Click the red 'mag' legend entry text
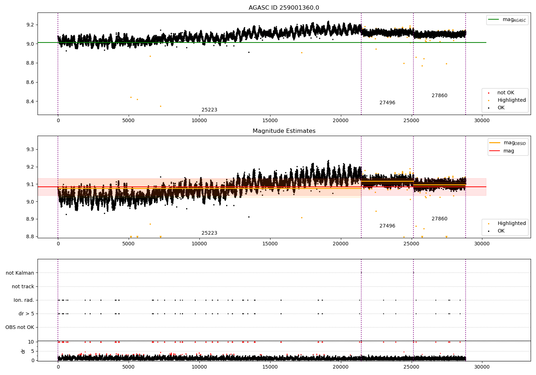Image resolution: width=536 pixels, height=375 pixels. tap(509, 151)
